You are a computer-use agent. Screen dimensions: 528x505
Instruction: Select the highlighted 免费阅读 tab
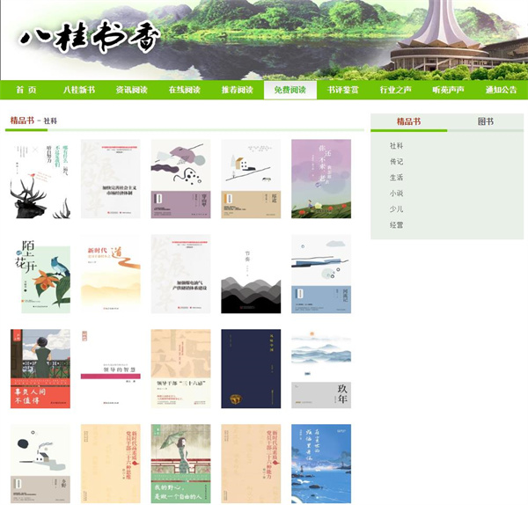pyautogui.click(x=290, y=90)
